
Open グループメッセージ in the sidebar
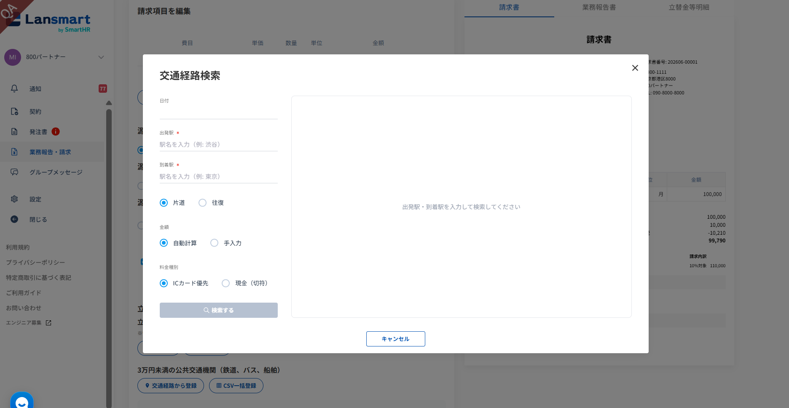tap(56, 172)
